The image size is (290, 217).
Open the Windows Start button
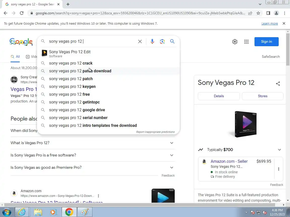coord(7,212)
